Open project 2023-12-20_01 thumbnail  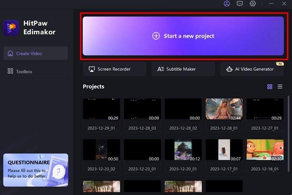click(183, 149)
